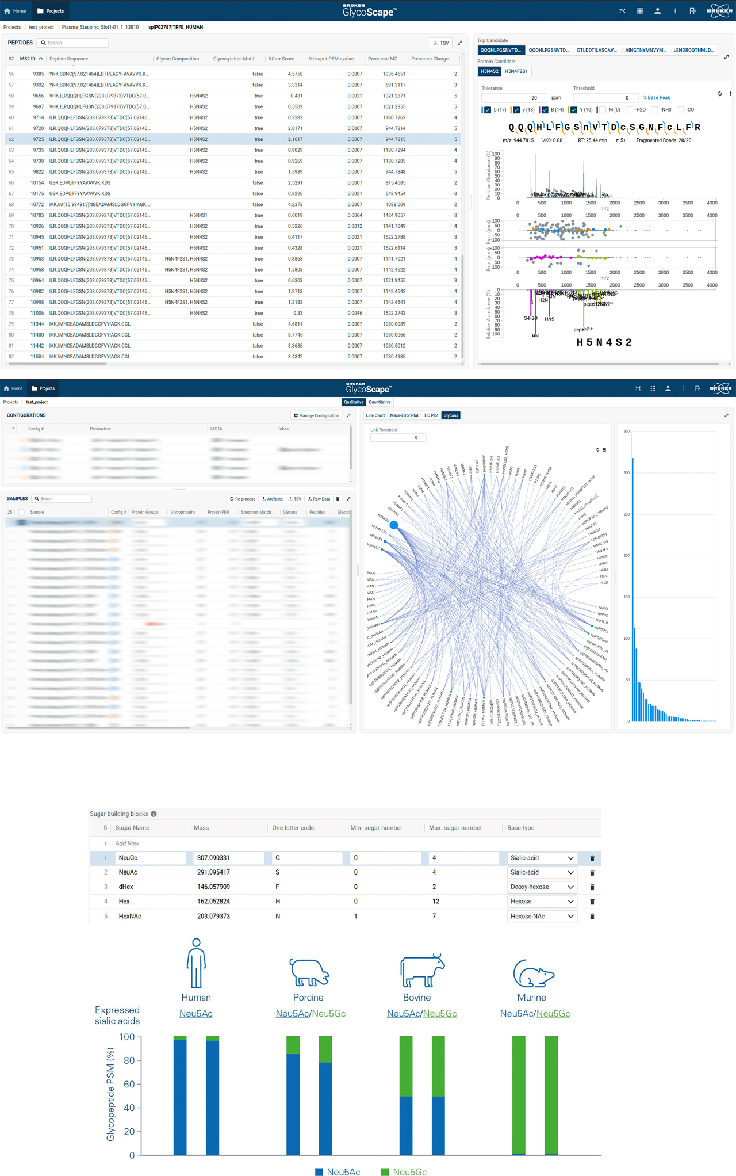Viewport: 736px width, 1176px height.
Task: Delete selected samples with trash icon
Action: tap(338, 499)
